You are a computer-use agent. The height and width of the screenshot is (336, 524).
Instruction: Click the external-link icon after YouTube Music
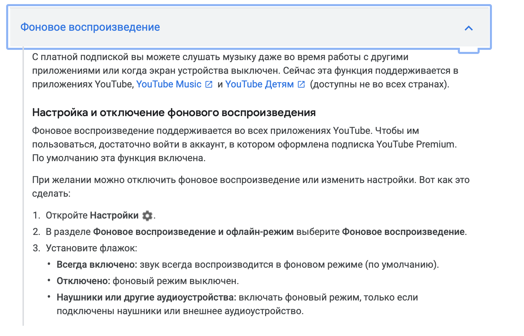(209, 84)
